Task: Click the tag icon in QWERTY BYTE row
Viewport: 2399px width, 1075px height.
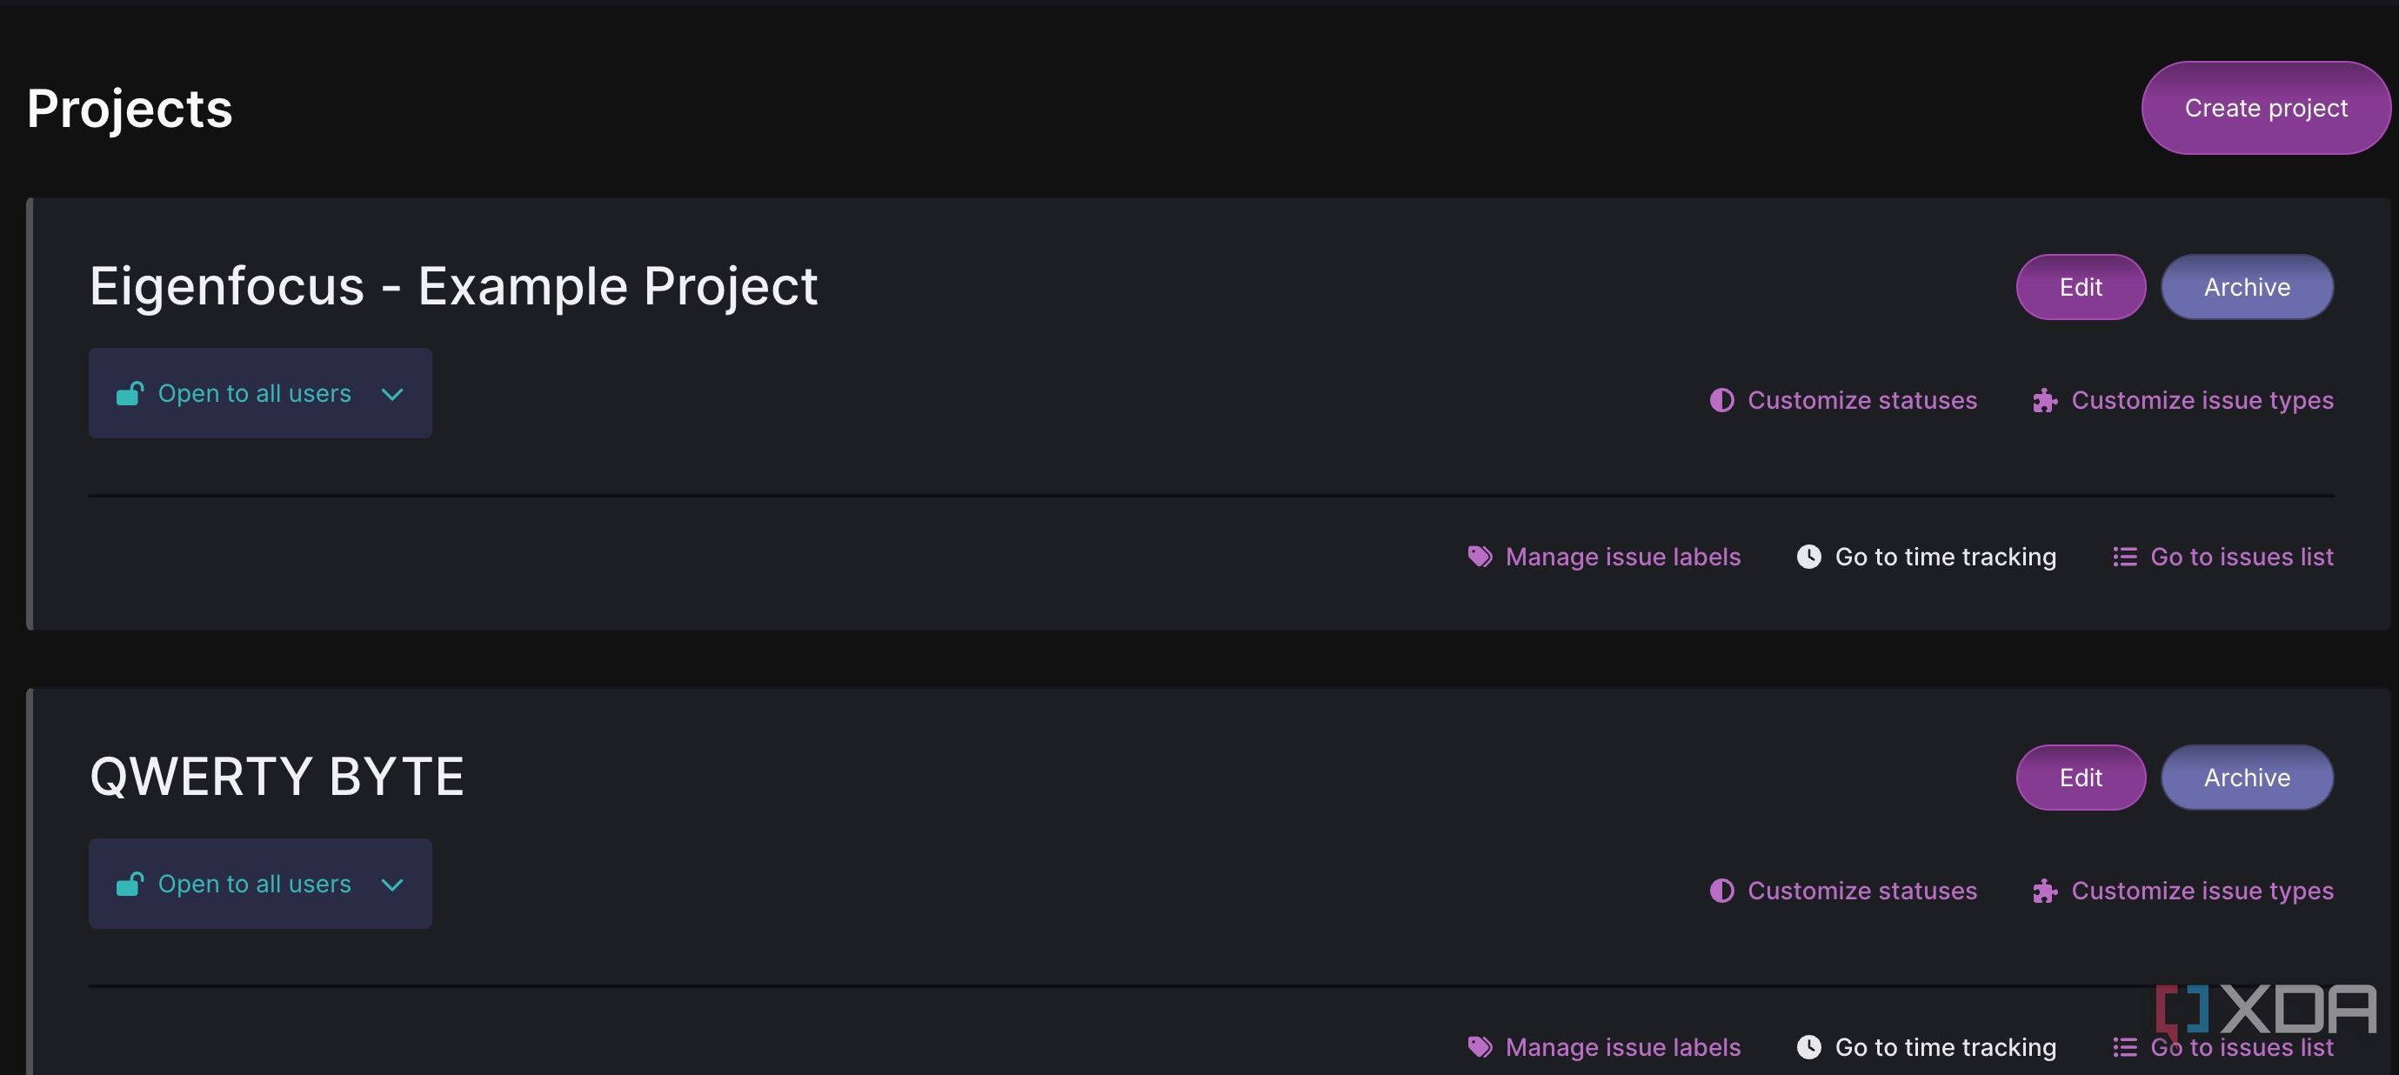Action: point(1480,1047)
